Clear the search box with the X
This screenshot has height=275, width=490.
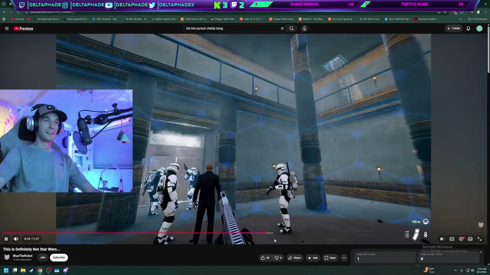point(282,28)
